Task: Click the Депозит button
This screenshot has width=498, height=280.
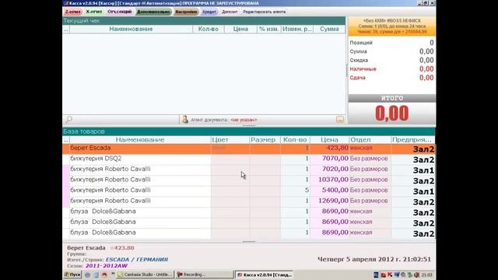Action: tap(230, 12)
